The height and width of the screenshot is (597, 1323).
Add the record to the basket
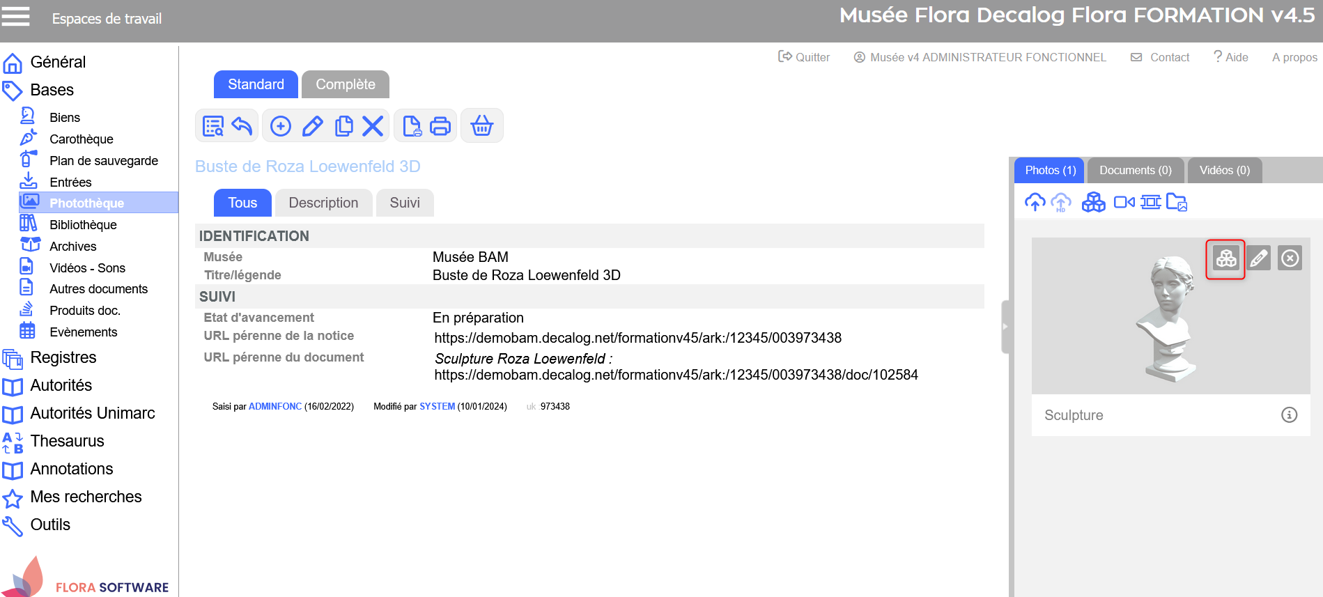pos(481,126)
